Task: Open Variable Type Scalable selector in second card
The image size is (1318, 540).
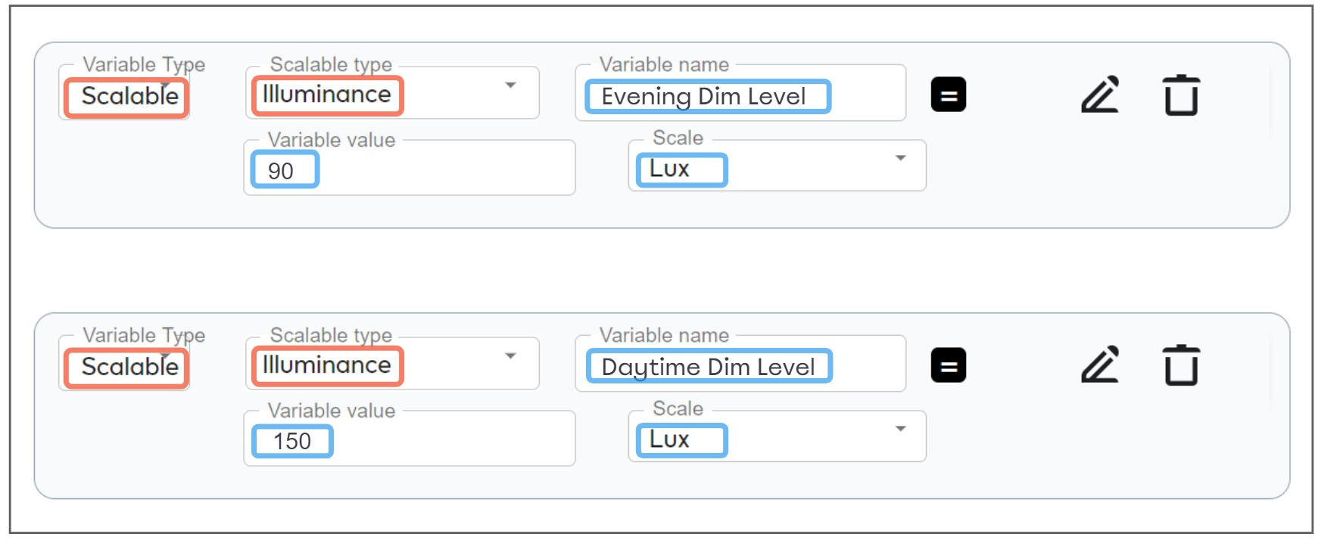Action: pyautogui.click(x=124, y=364)
